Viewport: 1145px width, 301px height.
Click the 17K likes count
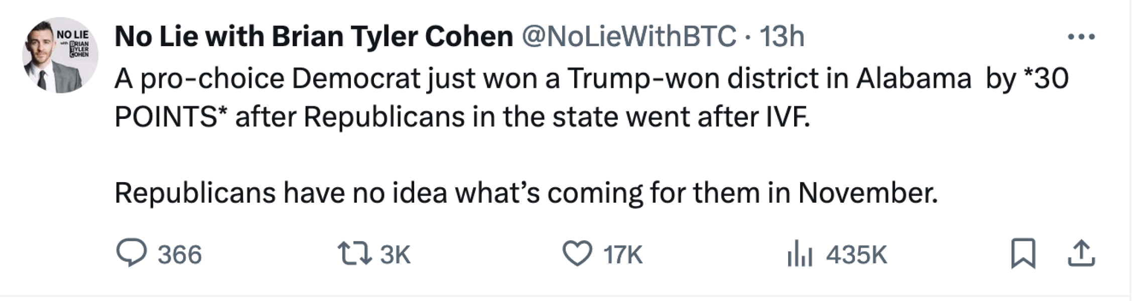(x=623, y=254)
